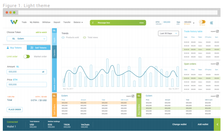
Task: Select the MAIN CHART tab
Action: click(54, 75)
